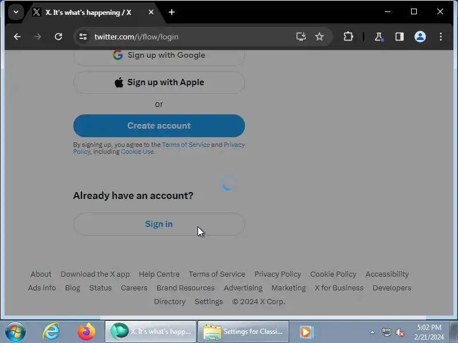Open the Blog footer link
The width and height of the screenshot is (458, 343).
(x=73, y=288)
